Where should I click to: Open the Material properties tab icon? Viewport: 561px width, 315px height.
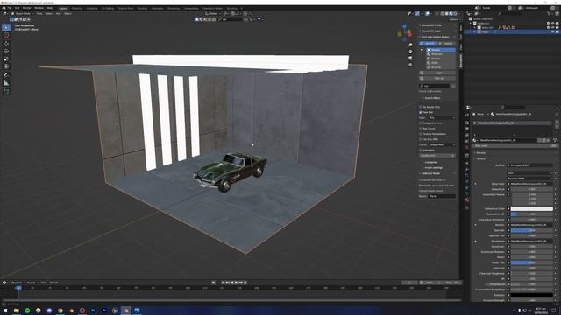pyautogui.click(x=467, y=200)
